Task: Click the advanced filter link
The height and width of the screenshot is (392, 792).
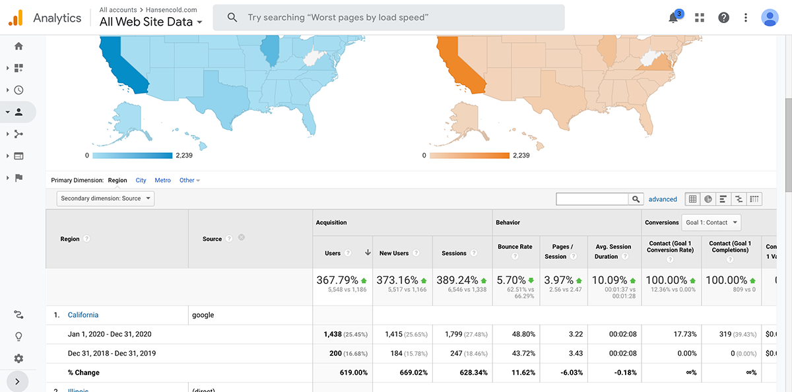Action: (663, 199)
